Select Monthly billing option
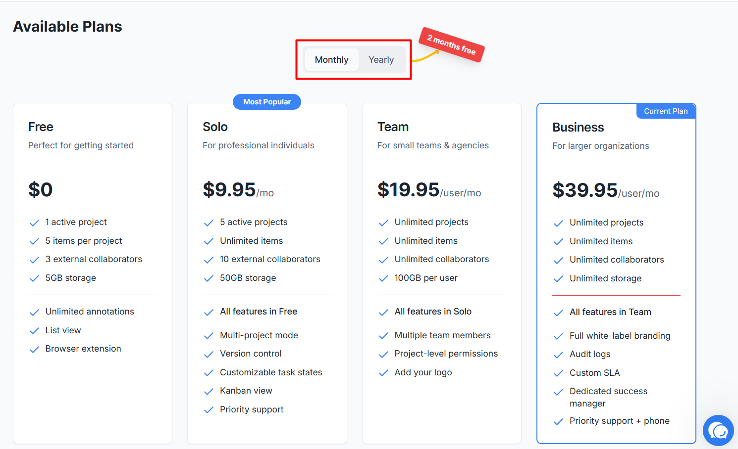Screen dimensions: 738x449 point(332,60)
